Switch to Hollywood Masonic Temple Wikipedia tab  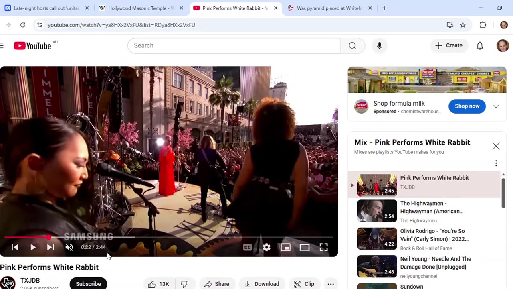(136, 8)
